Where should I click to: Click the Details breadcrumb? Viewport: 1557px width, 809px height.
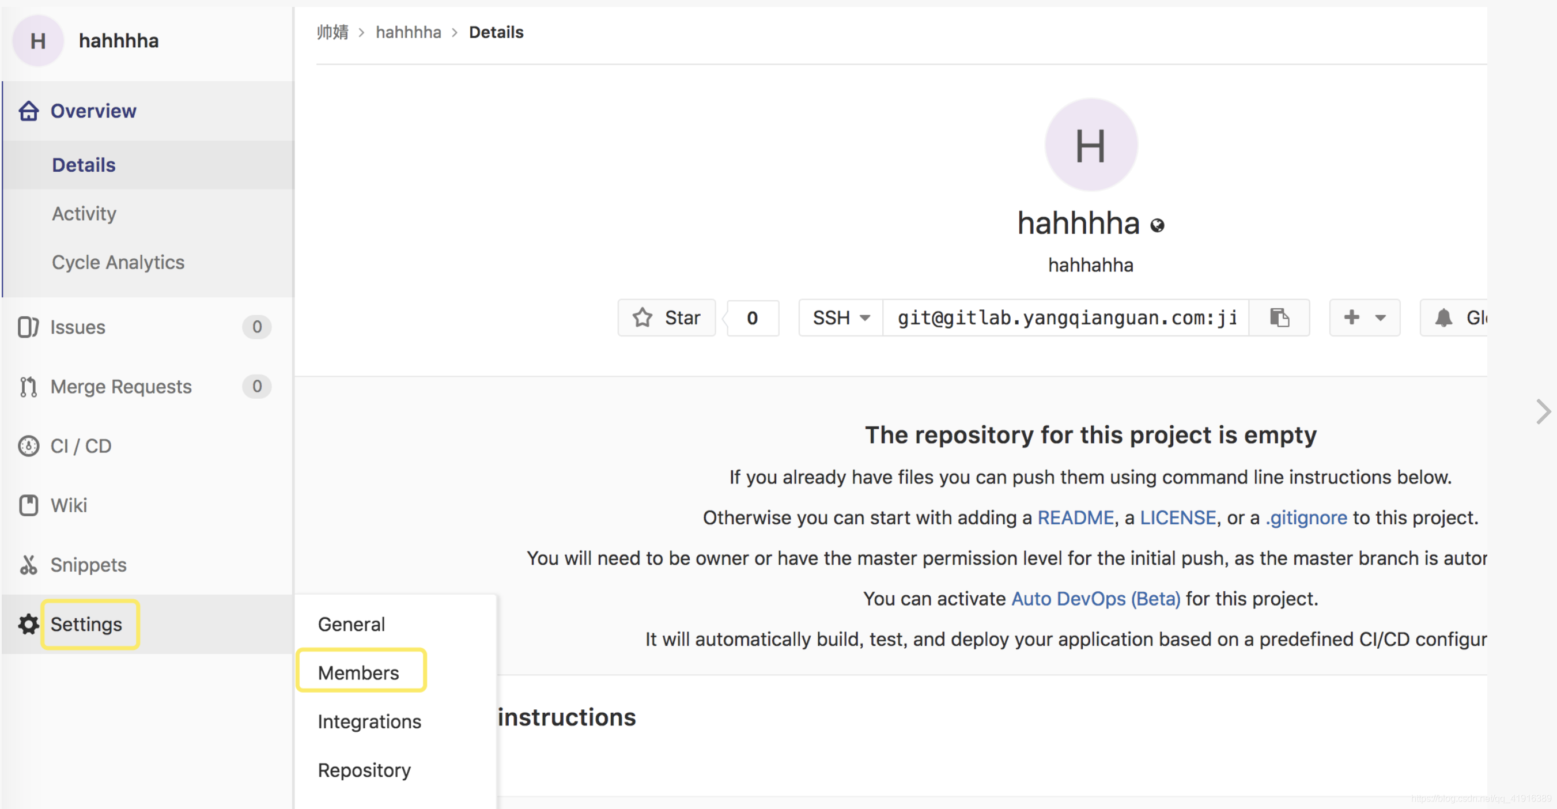[x=496, y=32]
